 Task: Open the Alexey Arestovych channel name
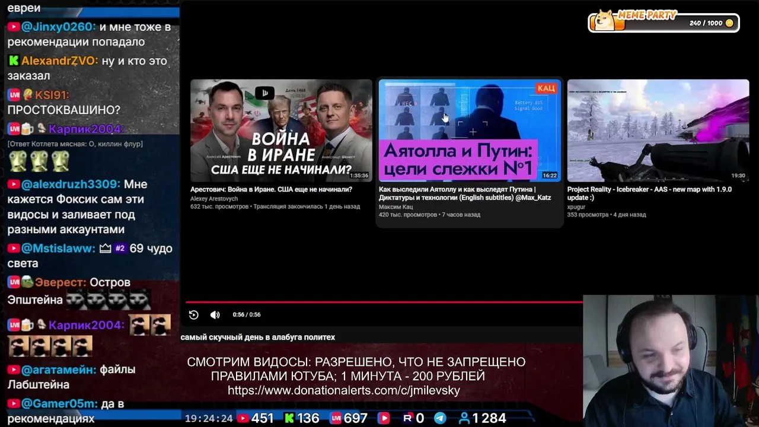(x=214, y=199)
